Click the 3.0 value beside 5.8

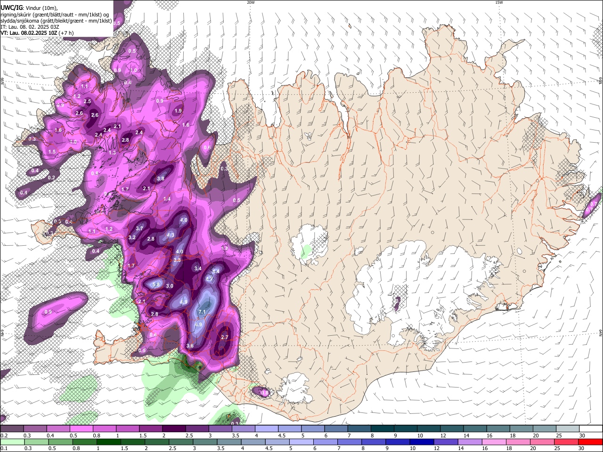coord(170,286)
